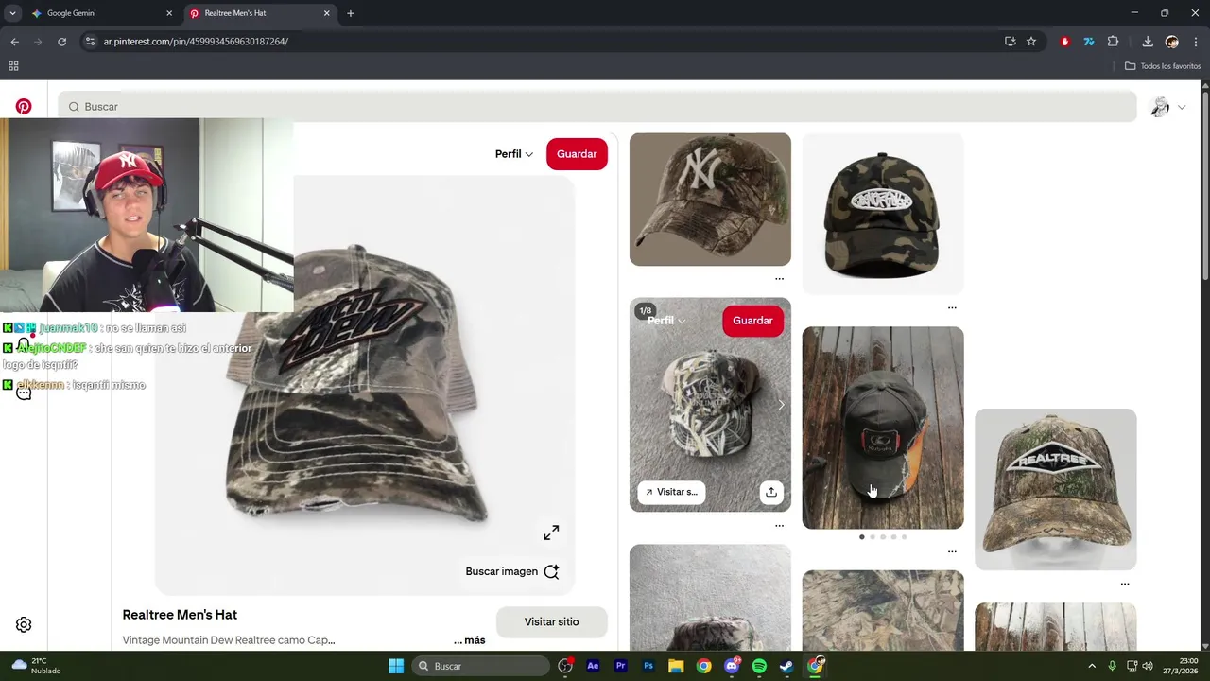Click the microphone icon in system tray
1210x681 pixels.
point(1112,666)
